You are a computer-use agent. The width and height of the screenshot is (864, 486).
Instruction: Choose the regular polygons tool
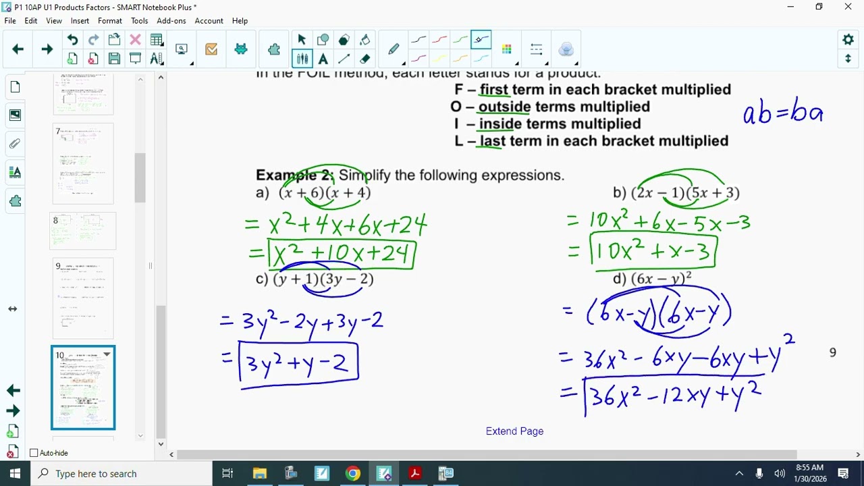344,40
